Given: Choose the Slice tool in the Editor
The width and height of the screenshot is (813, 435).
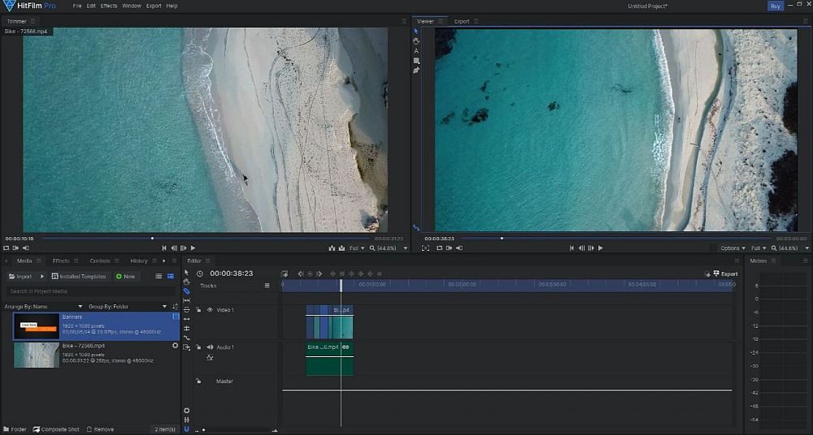Looking at the screenshot, I should coord(186,291).
